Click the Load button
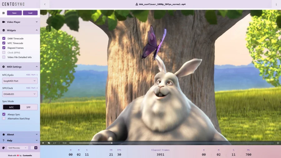This screenshot has height=158, width=281. coord(30,13)
